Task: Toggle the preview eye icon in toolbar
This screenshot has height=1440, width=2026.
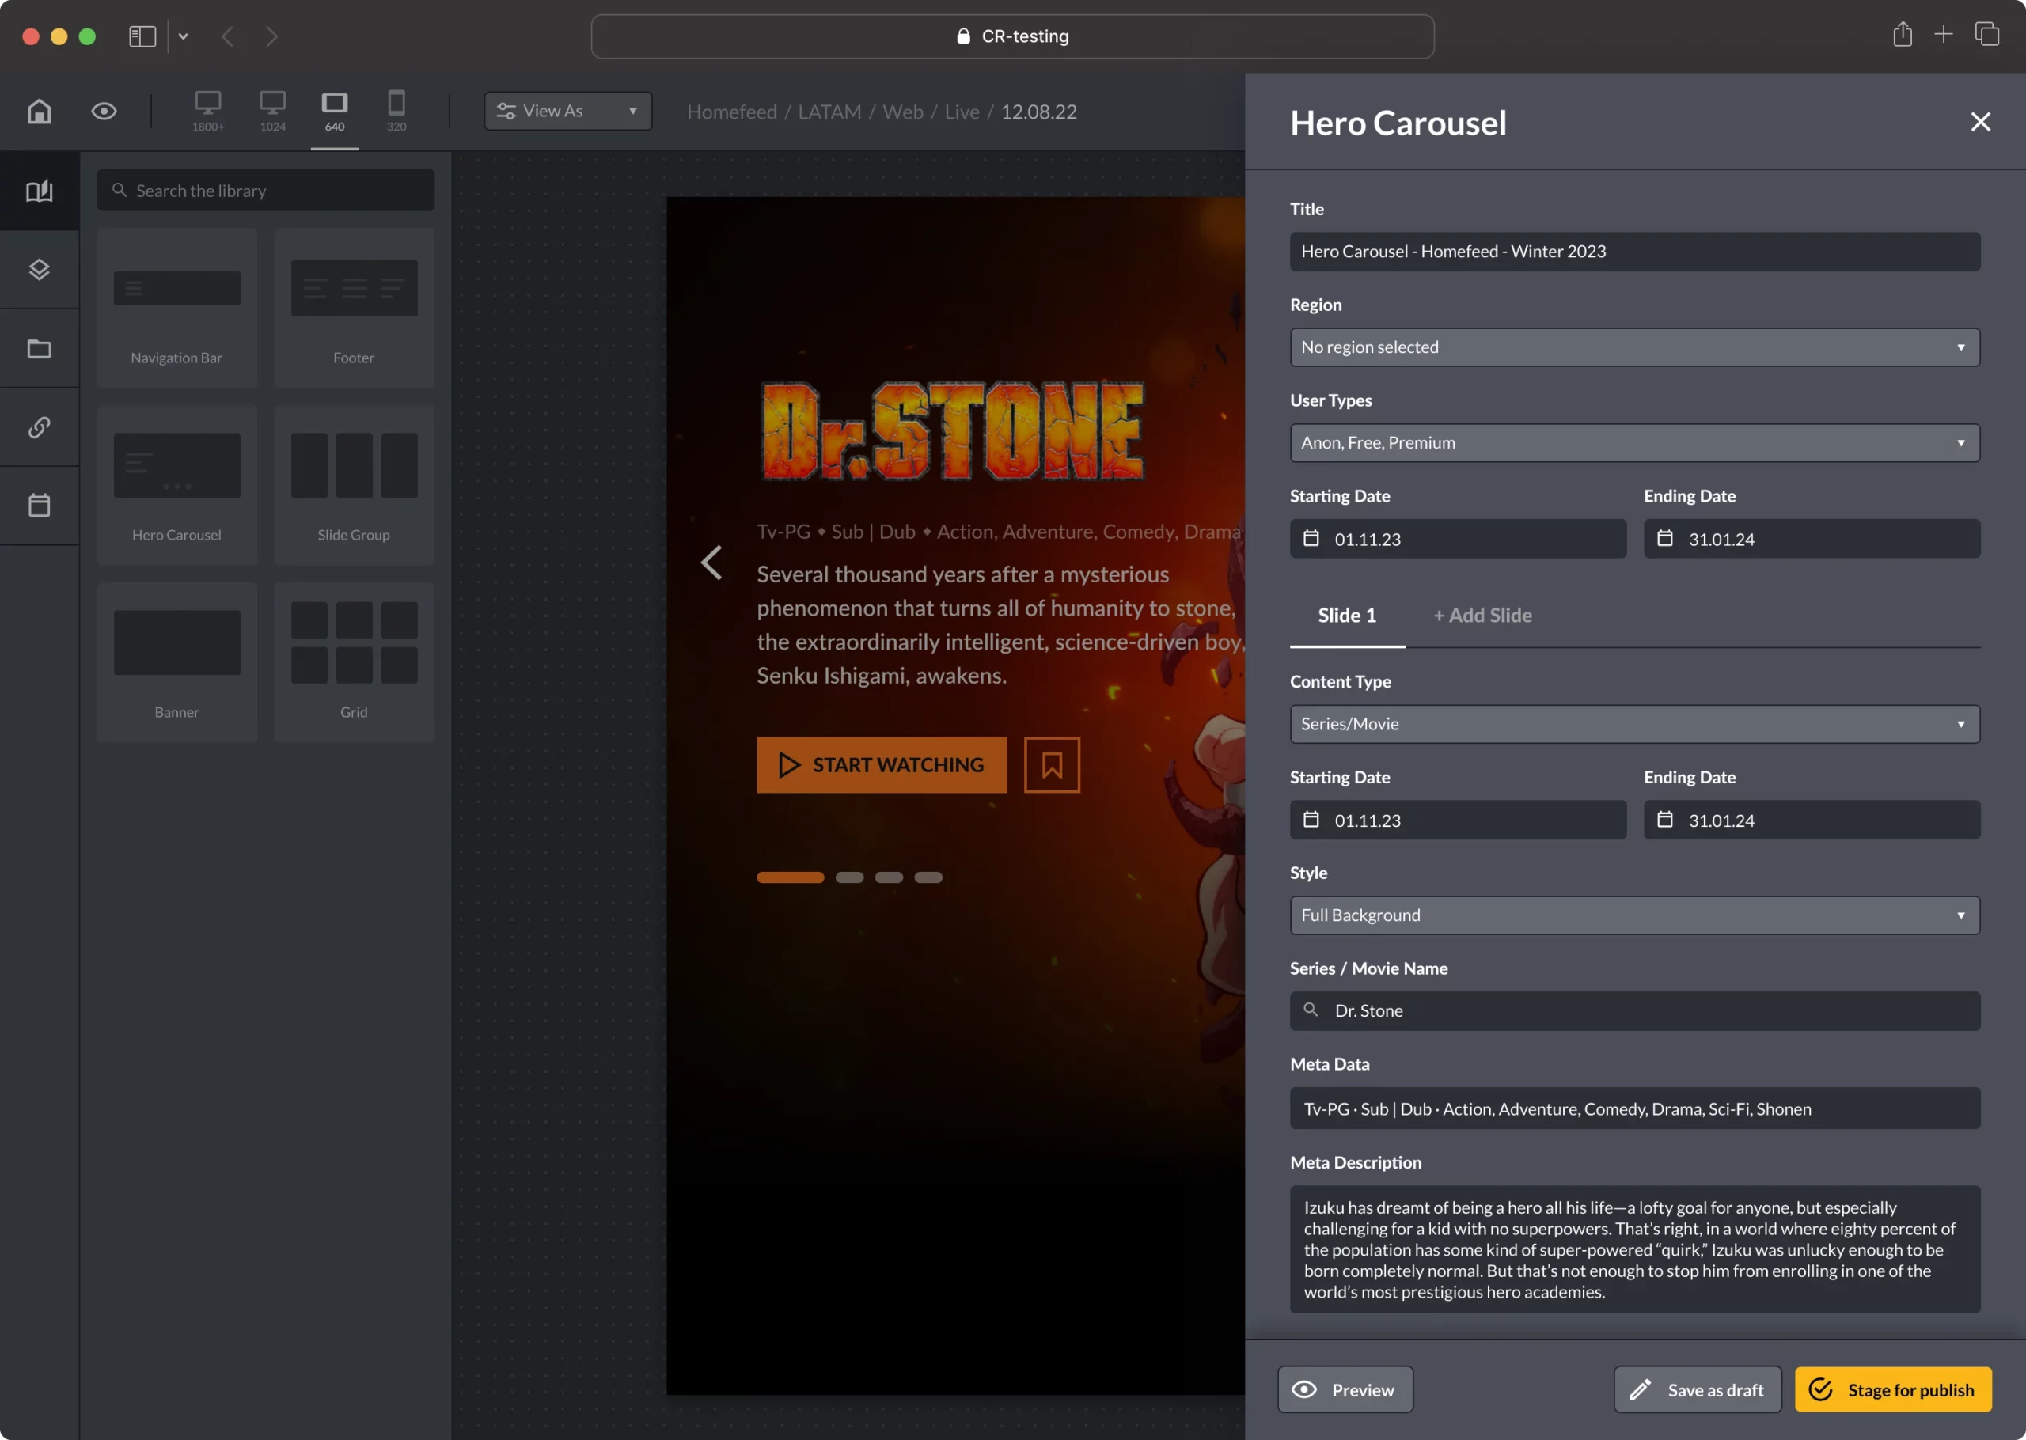Action: [104, 112]
